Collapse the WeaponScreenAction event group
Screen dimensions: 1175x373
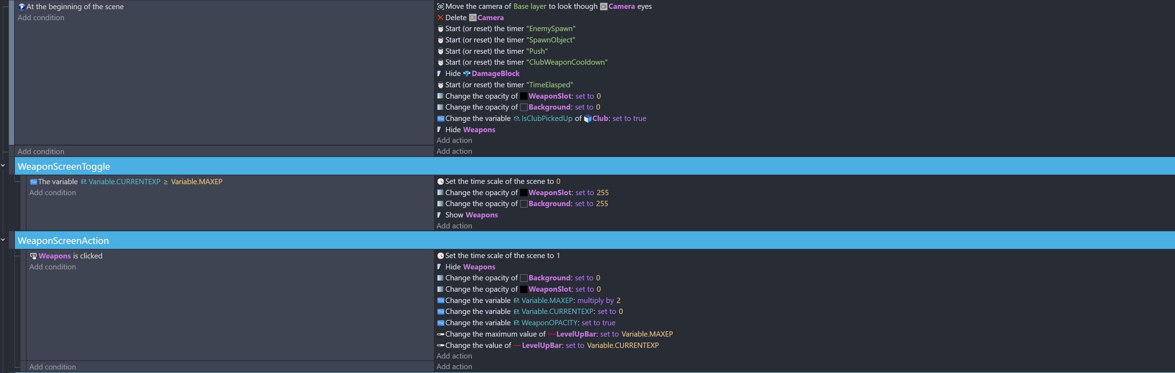point(3,240)
